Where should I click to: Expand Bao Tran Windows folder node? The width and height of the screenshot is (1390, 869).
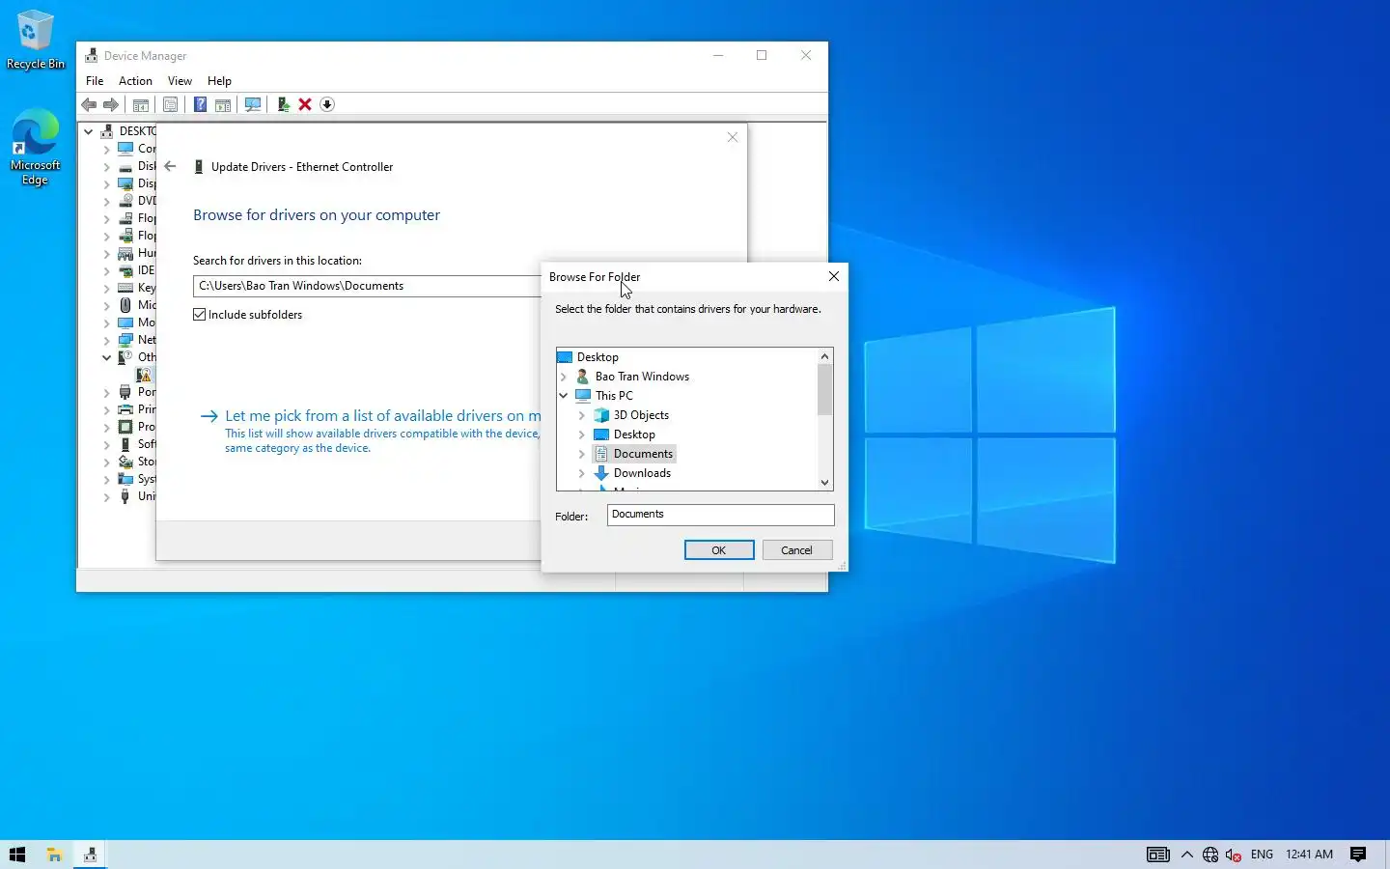[564, 377]
